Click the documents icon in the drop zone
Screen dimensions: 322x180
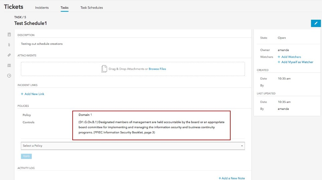click(104, 69)
